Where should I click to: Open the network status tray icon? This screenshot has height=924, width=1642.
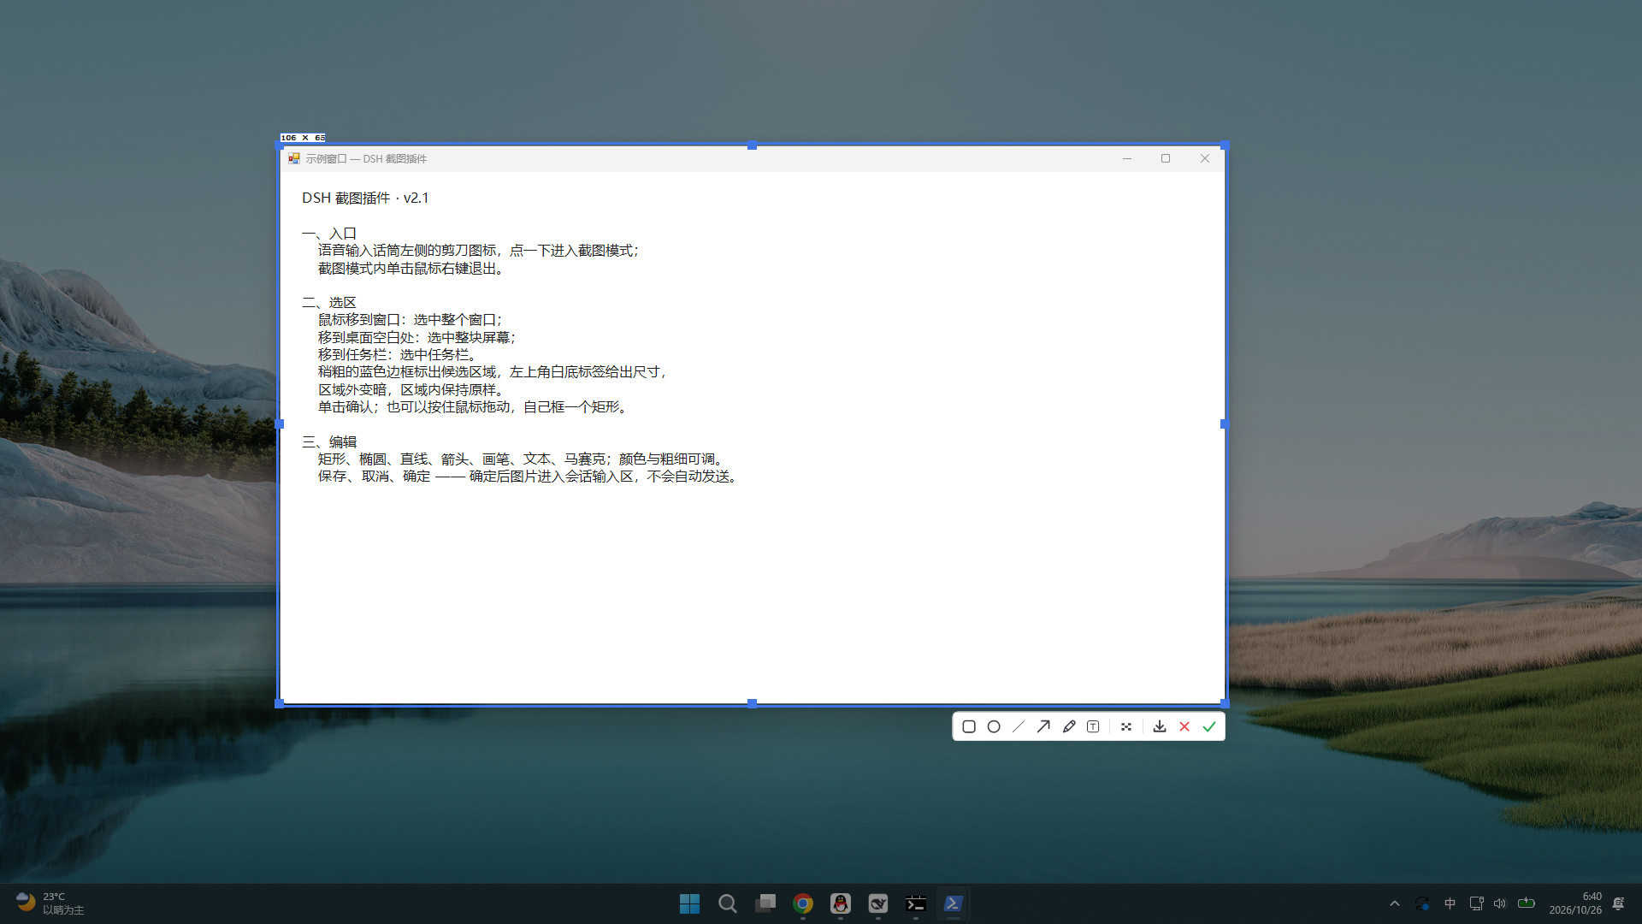[1476, 903]
